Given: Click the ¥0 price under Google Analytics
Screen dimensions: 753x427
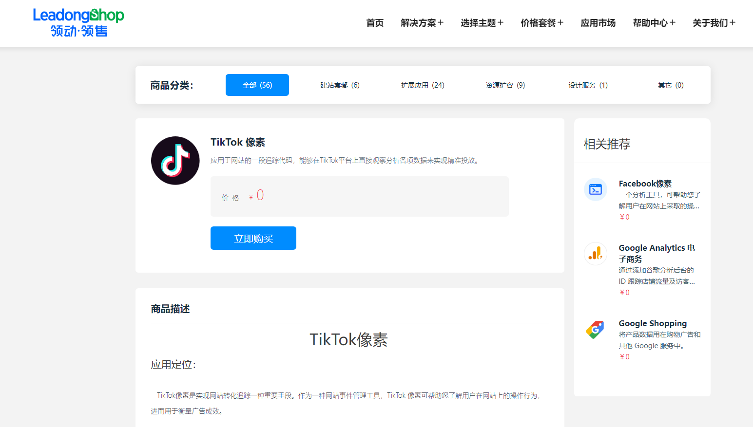Looking at the screenshot, I should [x=624, y=293].
